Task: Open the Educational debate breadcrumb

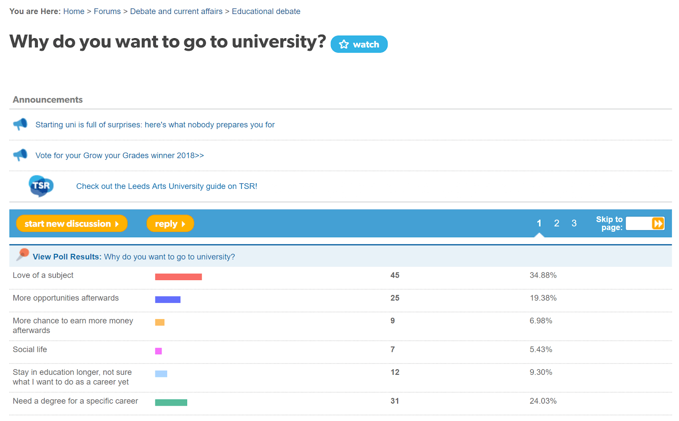Action: pos(266,11)
